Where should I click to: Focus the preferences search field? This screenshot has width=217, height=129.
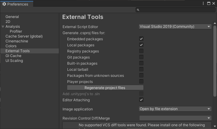pos(175,10)
